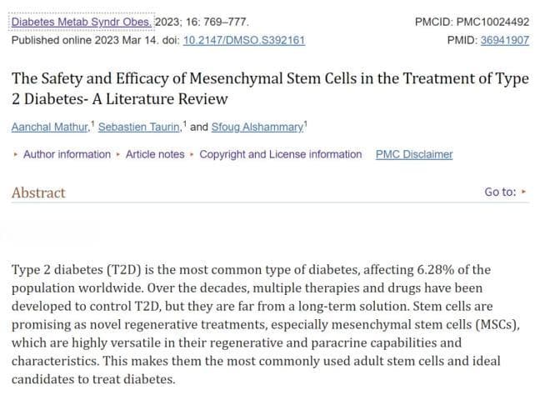Viewport: 545px width, 400px height.
Task: Click the triangle icon before Copyright and License
Action: point(192,154)
